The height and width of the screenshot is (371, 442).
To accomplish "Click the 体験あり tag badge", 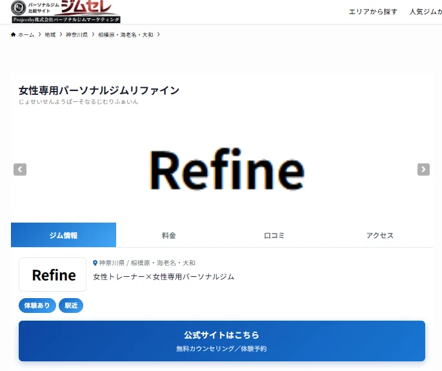I will [37, 305].
